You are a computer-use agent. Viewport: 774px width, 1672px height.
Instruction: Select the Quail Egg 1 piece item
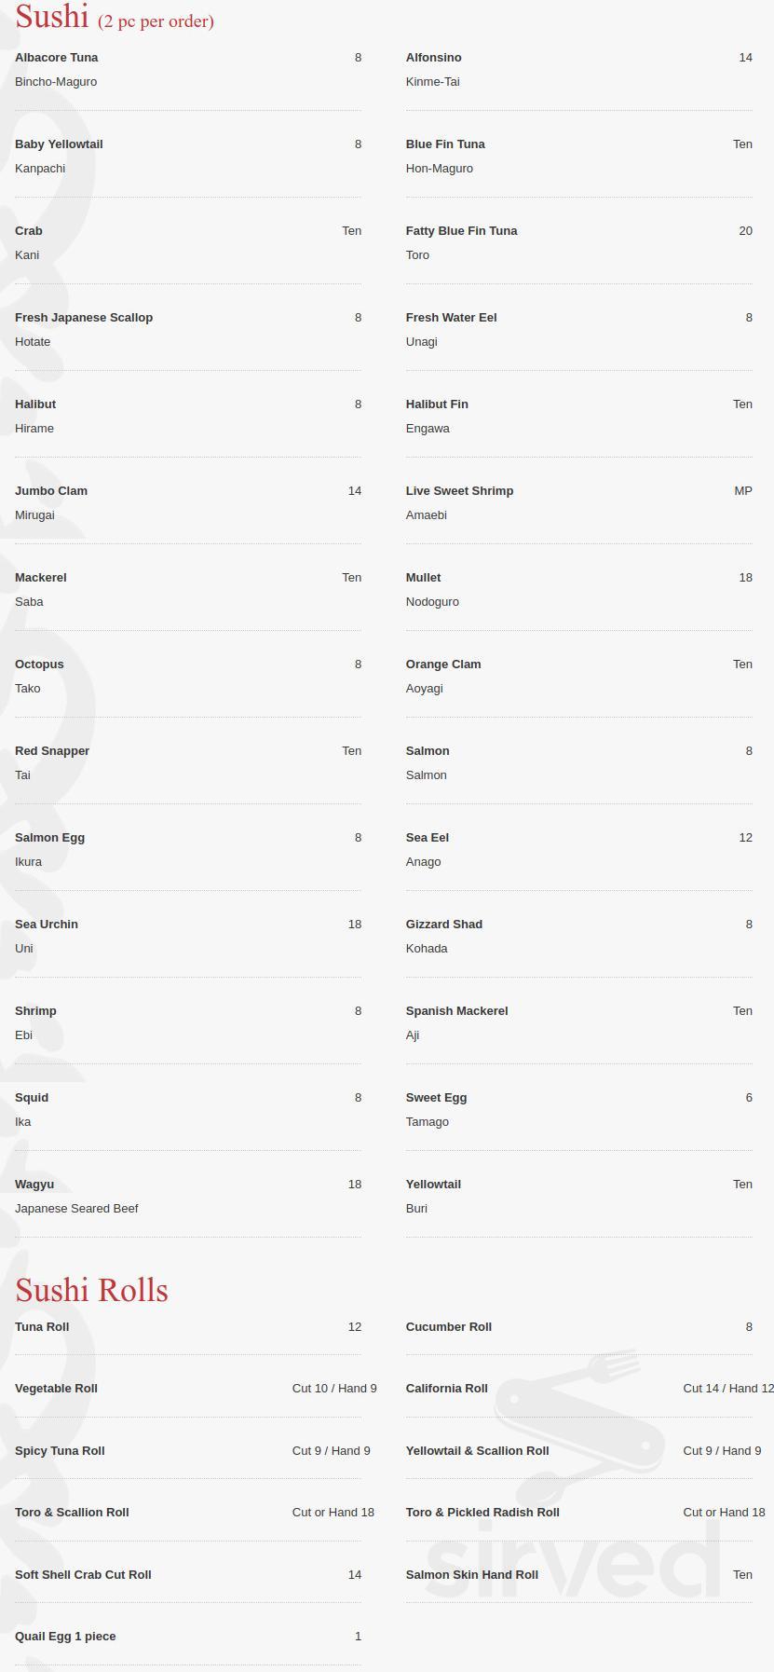click(x=65, y=1637)
